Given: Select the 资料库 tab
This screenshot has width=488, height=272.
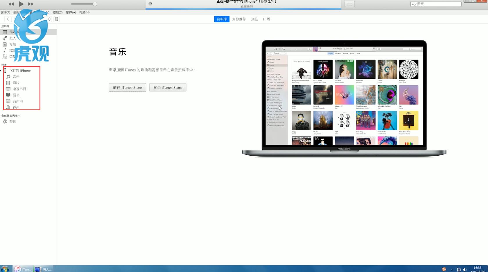Looking at the screenshot, I should tap(222, 19).
